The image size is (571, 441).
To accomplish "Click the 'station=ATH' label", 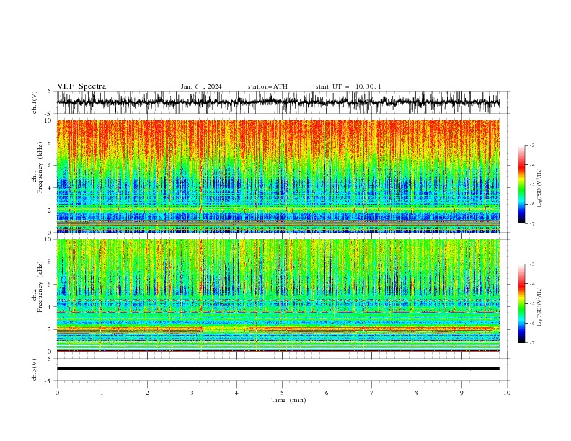I will click(x=267, y=86).
